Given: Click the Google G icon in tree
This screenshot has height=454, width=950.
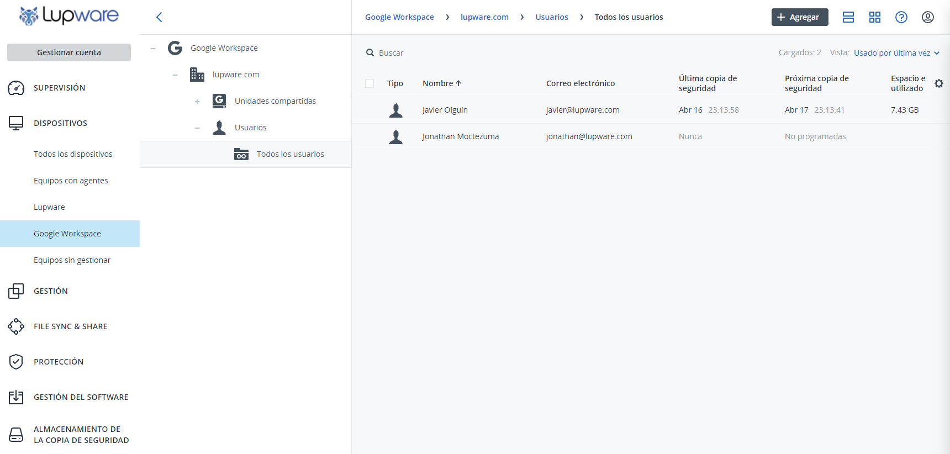Looking at the screenshot, I should click(x=175, y=48).
